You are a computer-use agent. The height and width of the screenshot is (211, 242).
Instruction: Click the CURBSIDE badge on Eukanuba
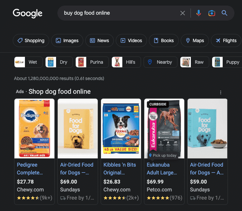click(158, 104)
